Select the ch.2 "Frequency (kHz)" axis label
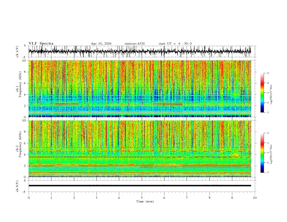 point(20,144)
